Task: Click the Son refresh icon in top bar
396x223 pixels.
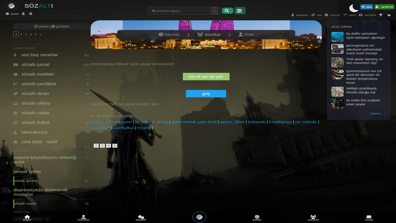Action: coord(313,15)
